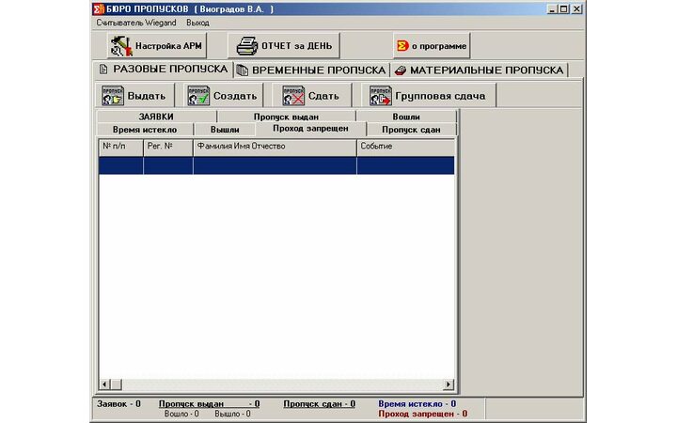Click the application icon in title bar
677x423 pixels.
98,8
